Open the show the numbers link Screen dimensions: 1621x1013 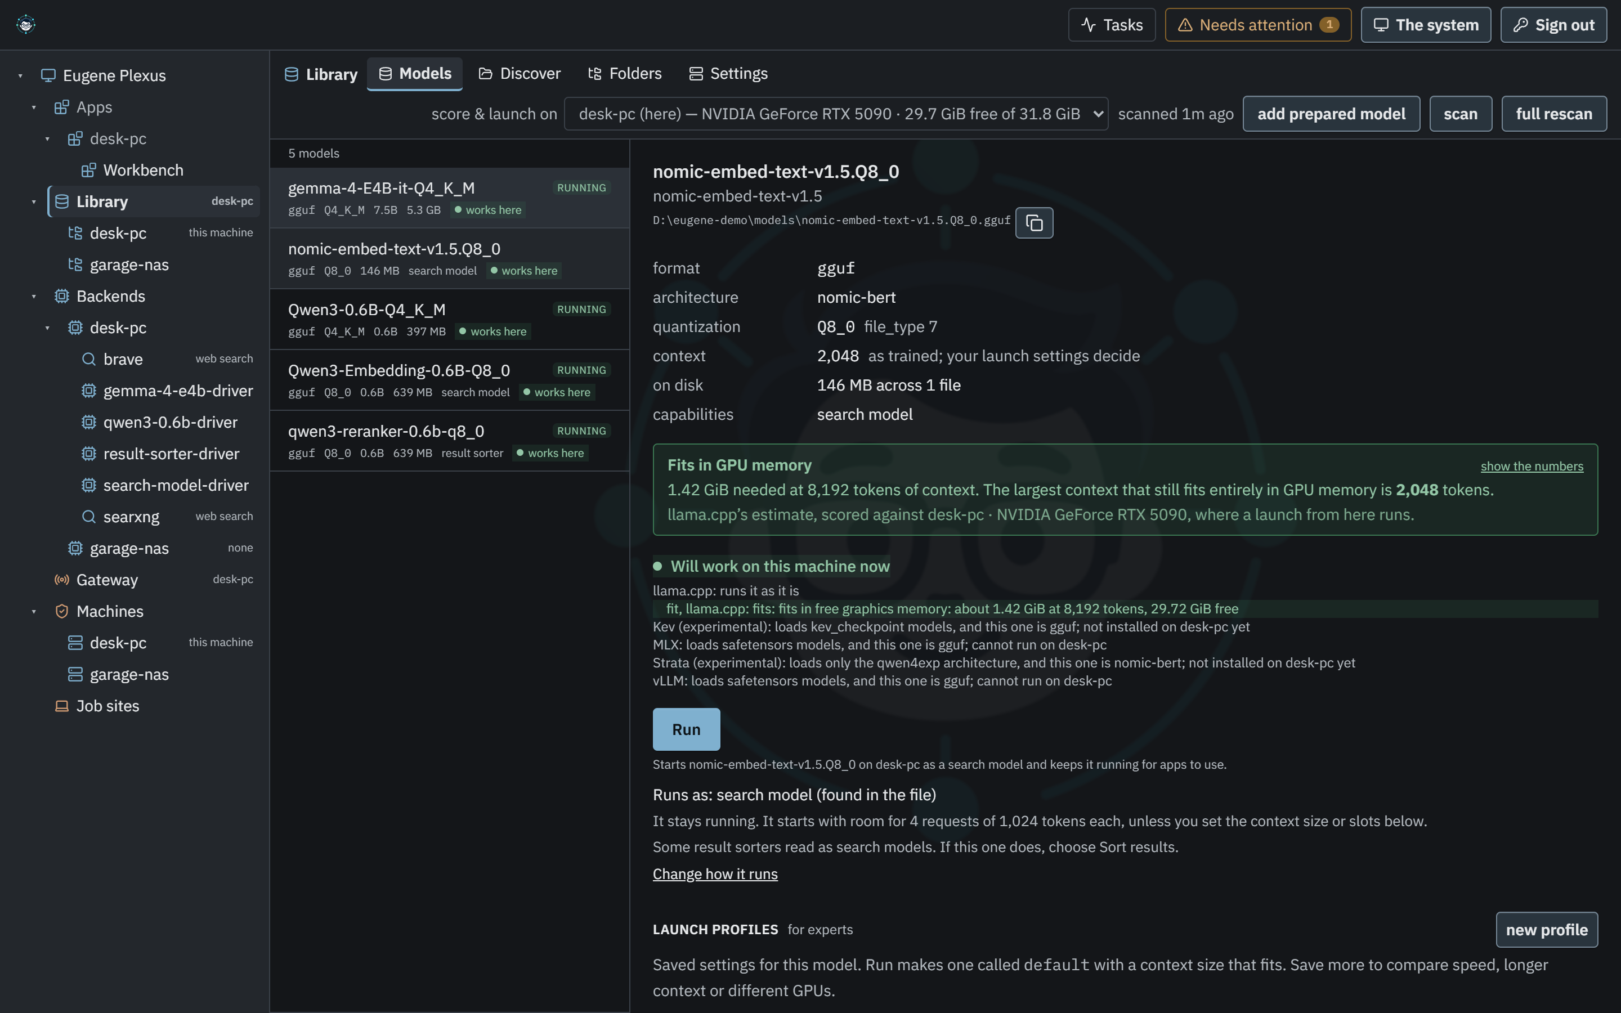coord(1532,467)
